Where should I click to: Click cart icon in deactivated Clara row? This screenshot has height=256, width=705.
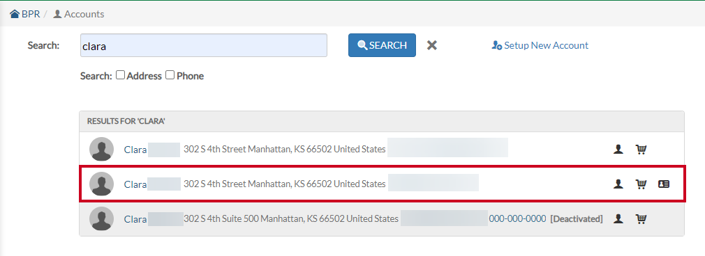coord(641,219)
